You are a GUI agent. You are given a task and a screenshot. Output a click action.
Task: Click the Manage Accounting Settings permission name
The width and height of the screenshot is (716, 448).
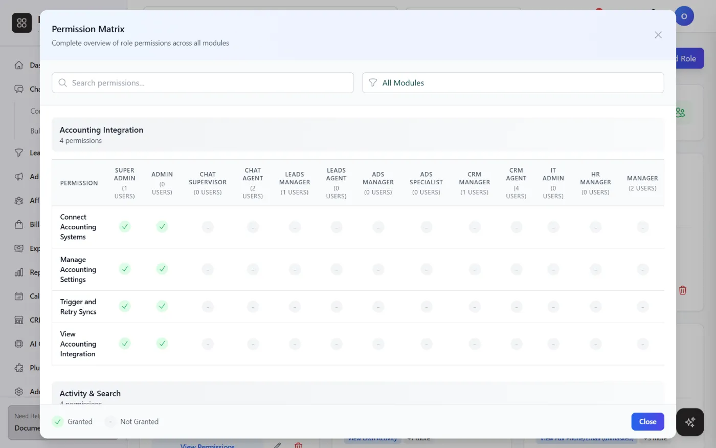(x=78, y=269)
